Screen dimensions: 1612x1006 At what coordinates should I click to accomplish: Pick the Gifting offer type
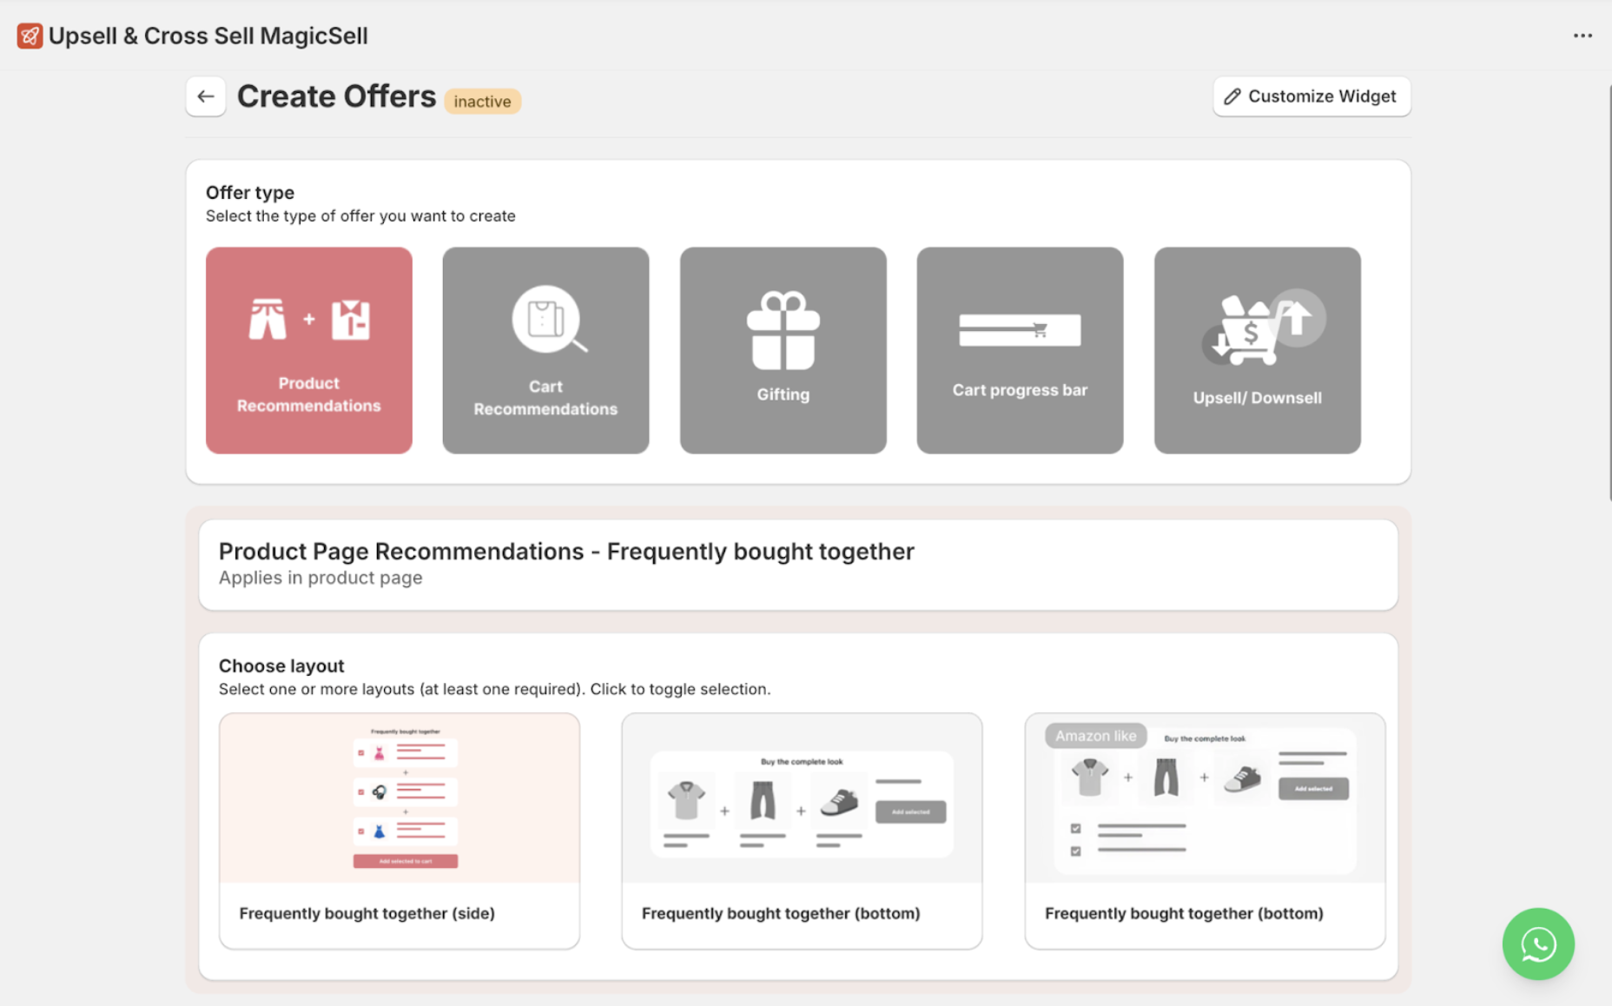(783, 350)
